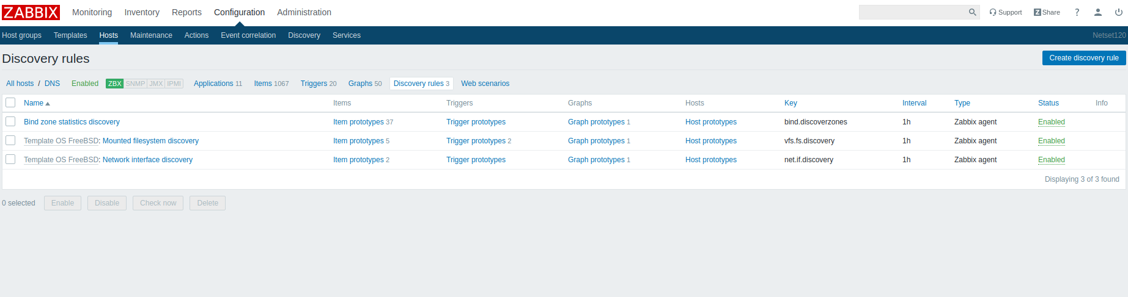1128x297 pixels.
Task: Click the search magnifier icon
Action: [972, 12]
